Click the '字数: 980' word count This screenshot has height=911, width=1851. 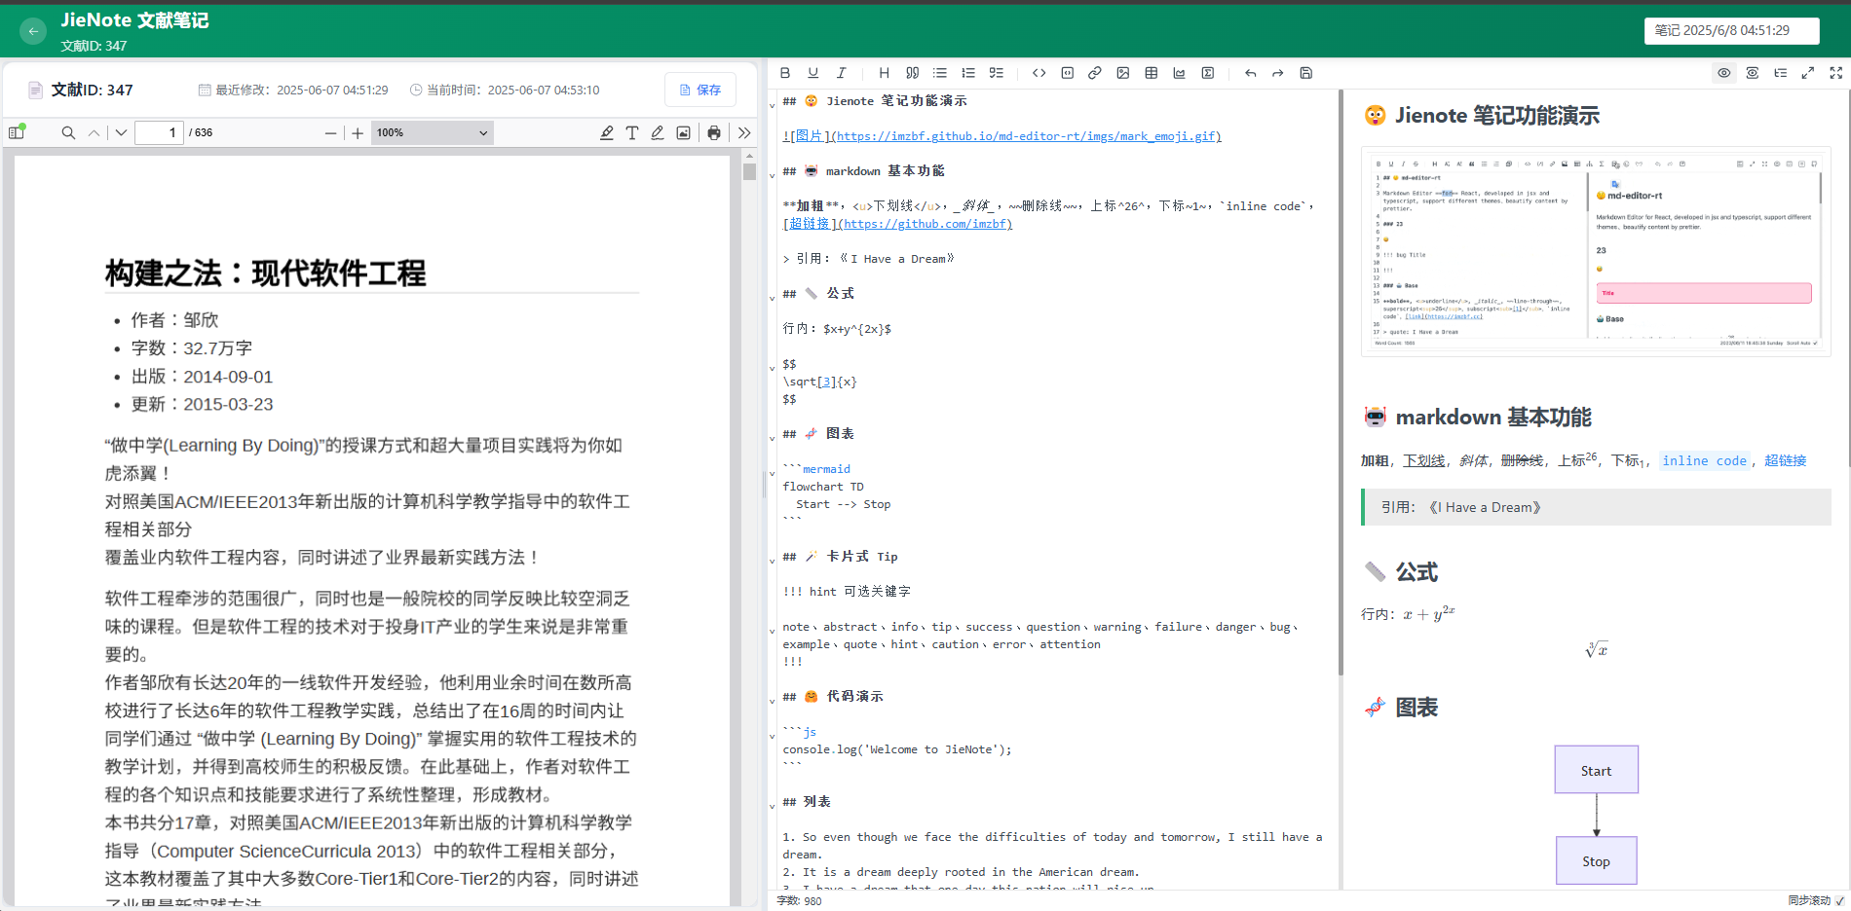tap(799, 901)
